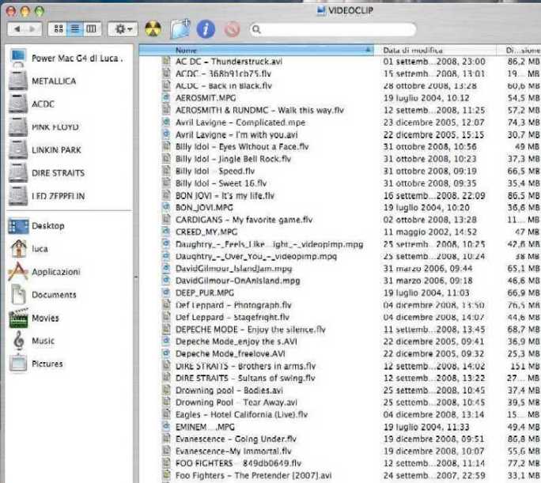
Task: Click inside the Finder search field
Action: [333, 29]
